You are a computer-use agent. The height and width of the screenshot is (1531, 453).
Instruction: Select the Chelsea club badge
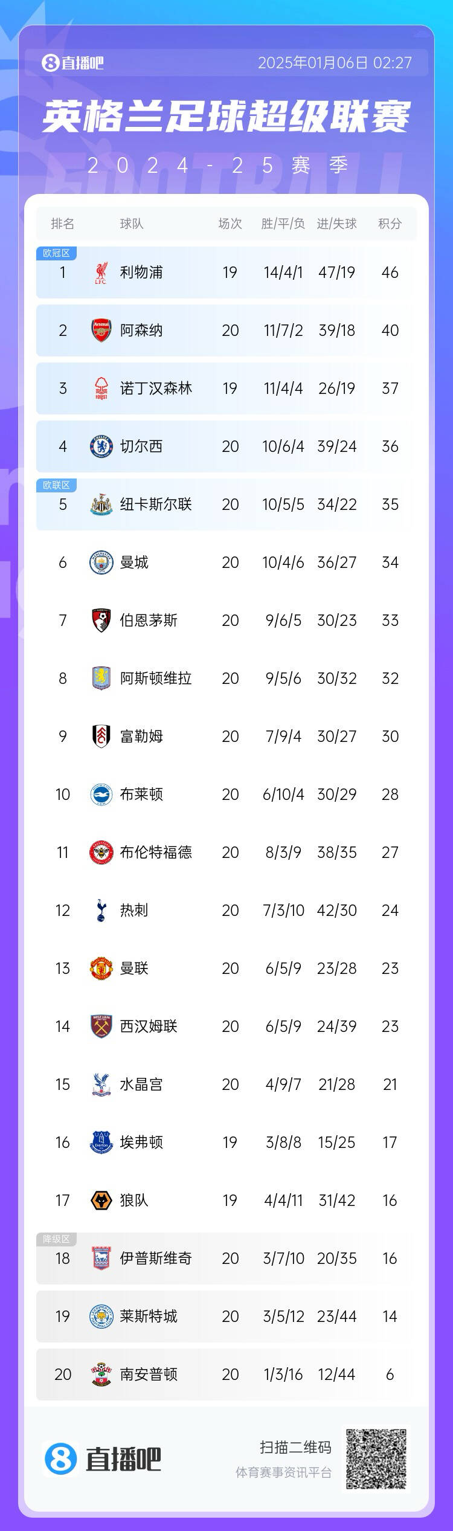click(101, 446)
